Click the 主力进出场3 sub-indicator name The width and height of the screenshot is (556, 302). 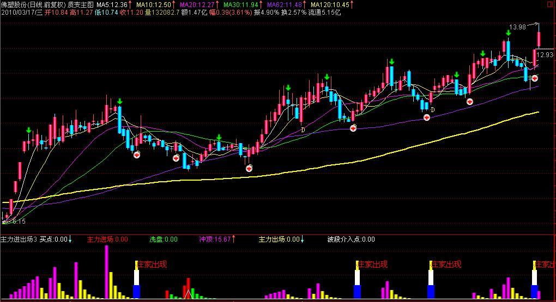(x=19, y=239)
